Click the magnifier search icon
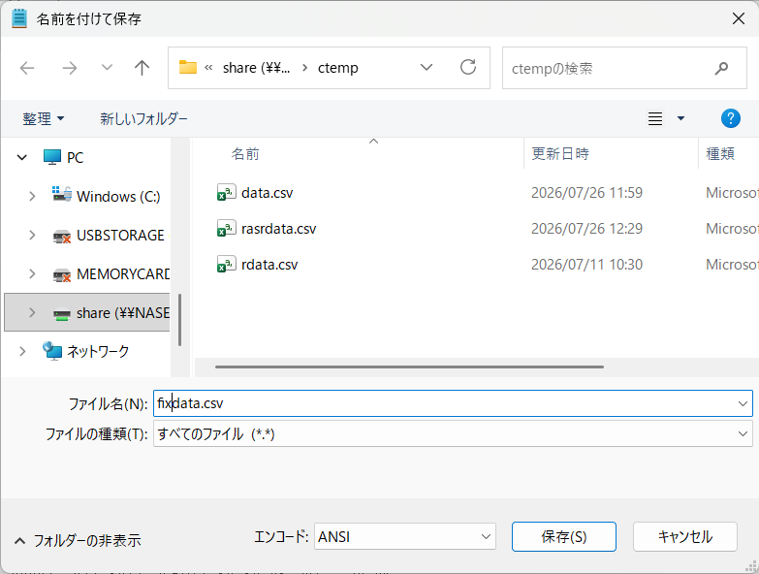759x574 pixels. pyautogui.click(x=722, y=68)
